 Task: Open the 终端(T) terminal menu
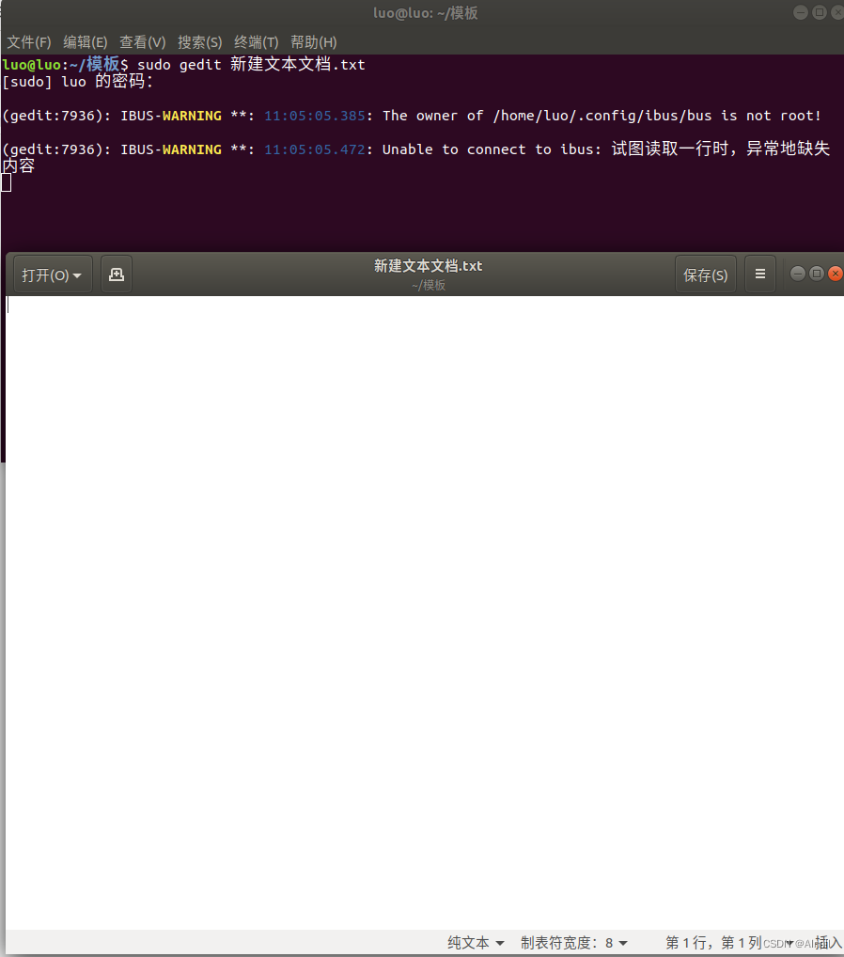(255, 41)
